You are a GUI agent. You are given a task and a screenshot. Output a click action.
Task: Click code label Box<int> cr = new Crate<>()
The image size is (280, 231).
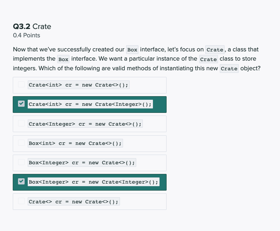pos(75,143)
